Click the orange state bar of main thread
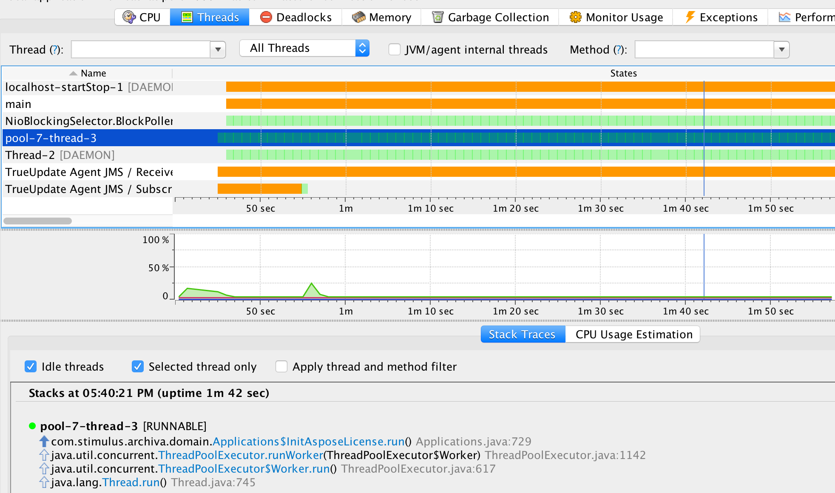The width and height of the screenshot is (835, 493). click(531, 104)
